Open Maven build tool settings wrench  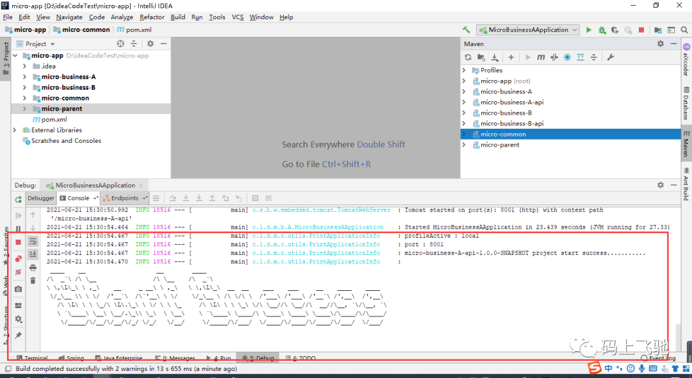point(611,57)
